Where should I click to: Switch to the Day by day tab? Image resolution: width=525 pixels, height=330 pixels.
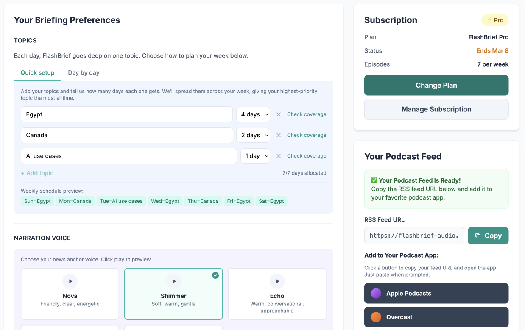pyautogui.click(x=83, y=72)
